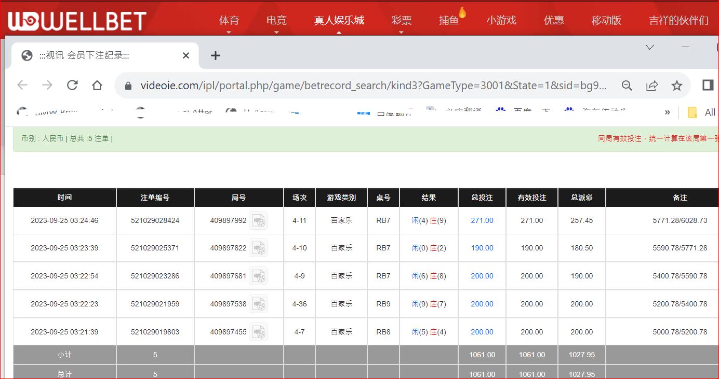Image resolution: width=719 pixels, height=379 pixels.
Task: Click the 271.00 total bet link
Action: [482, 220]
